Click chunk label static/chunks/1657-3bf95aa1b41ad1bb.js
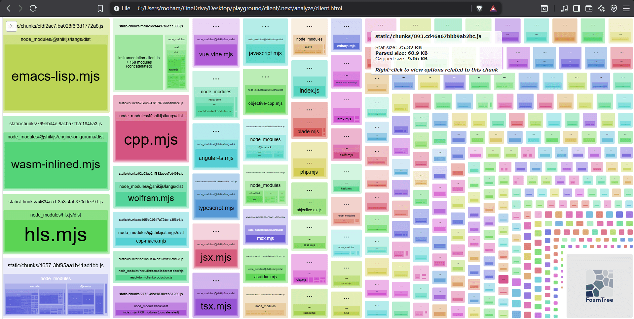Screen dimensions: 634x319 [56, 265]
